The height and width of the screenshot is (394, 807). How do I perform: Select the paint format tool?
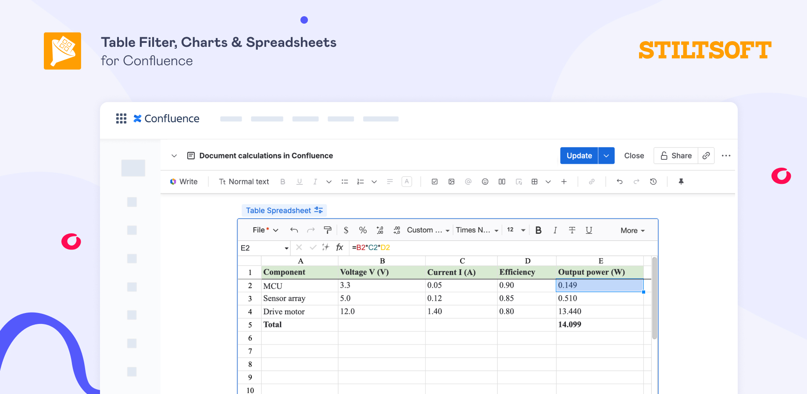[x=328, y=230]
